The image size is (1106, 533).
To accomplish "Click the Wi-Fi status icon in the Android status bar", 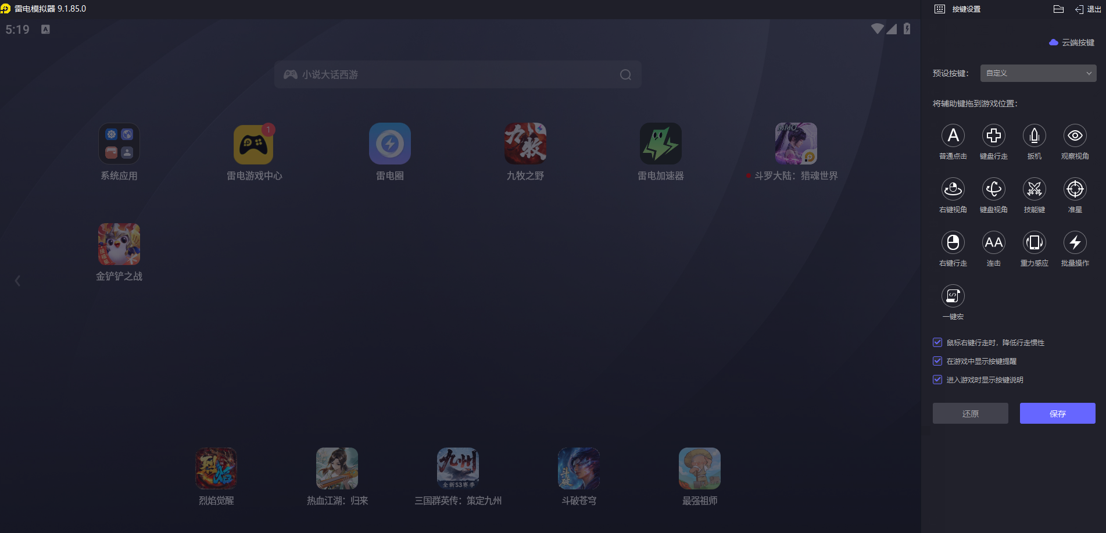I will (x=878, y=28).
